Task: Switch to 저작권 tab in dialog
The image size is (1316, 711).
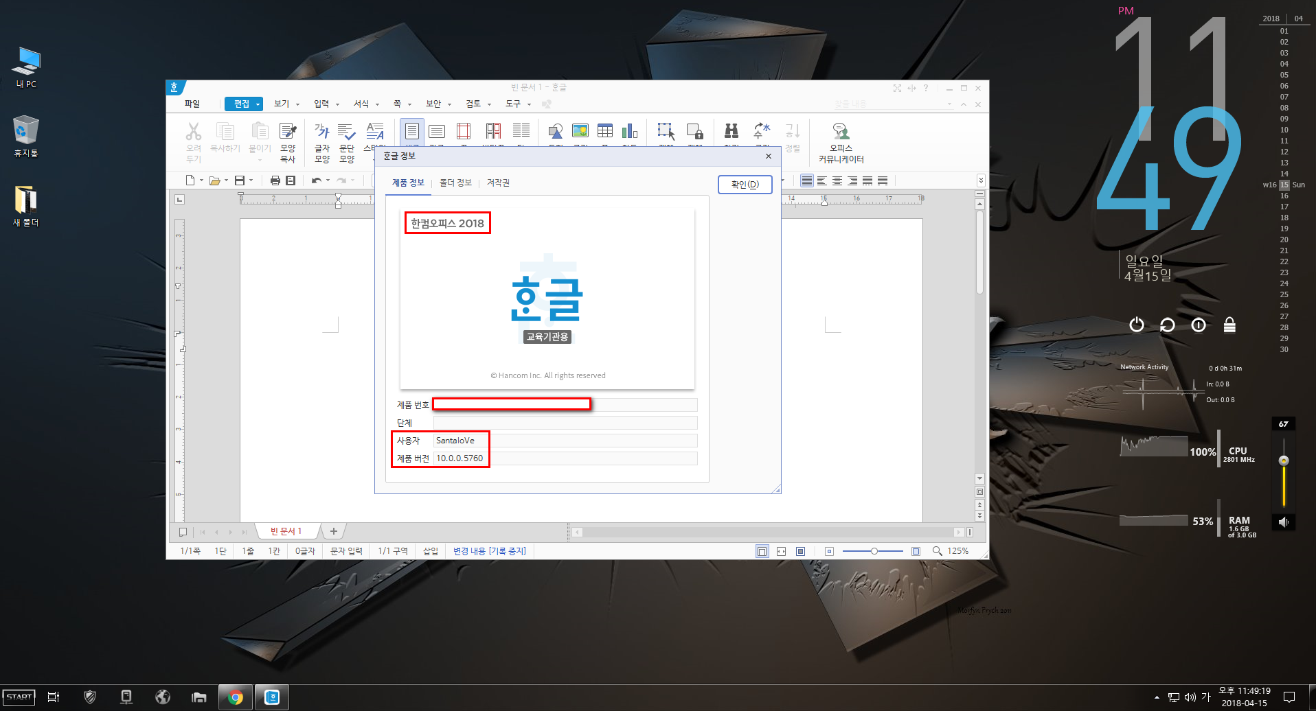Action: pos(498,183)
